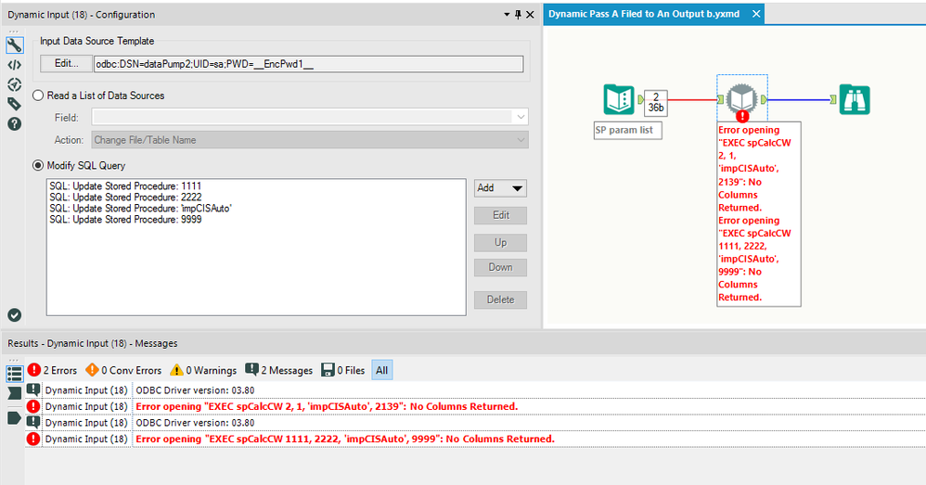Click the input anchor icon in Results sidebar
This screenshot has height=485, width=926.
(14, 393)
